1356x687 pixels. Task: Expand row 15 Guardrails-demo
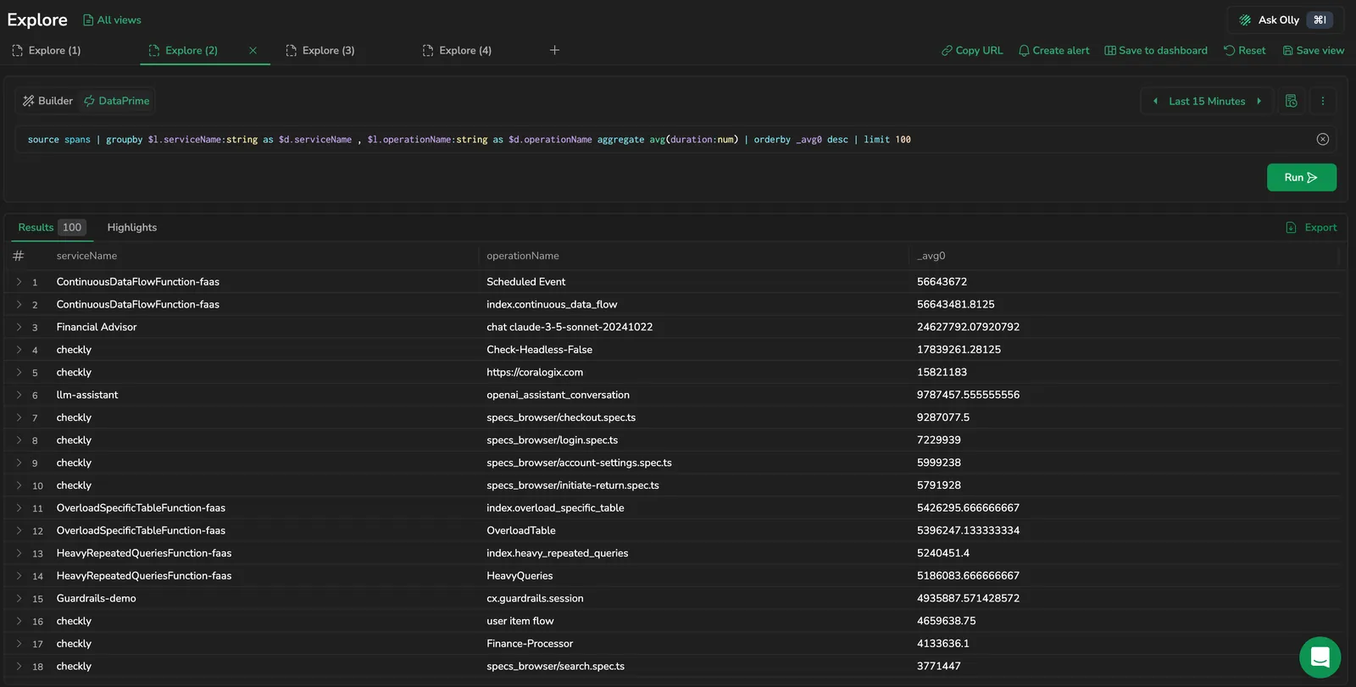point(19,598)
